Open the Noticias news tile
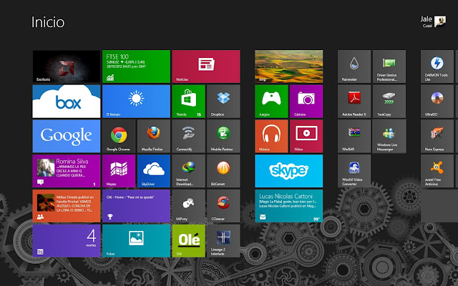The image size is (458, 286). [x=206, y=66]
